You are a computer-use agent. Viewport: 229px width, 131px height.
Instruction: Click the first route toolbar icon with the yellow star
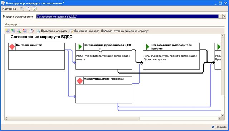click(8, 31)
